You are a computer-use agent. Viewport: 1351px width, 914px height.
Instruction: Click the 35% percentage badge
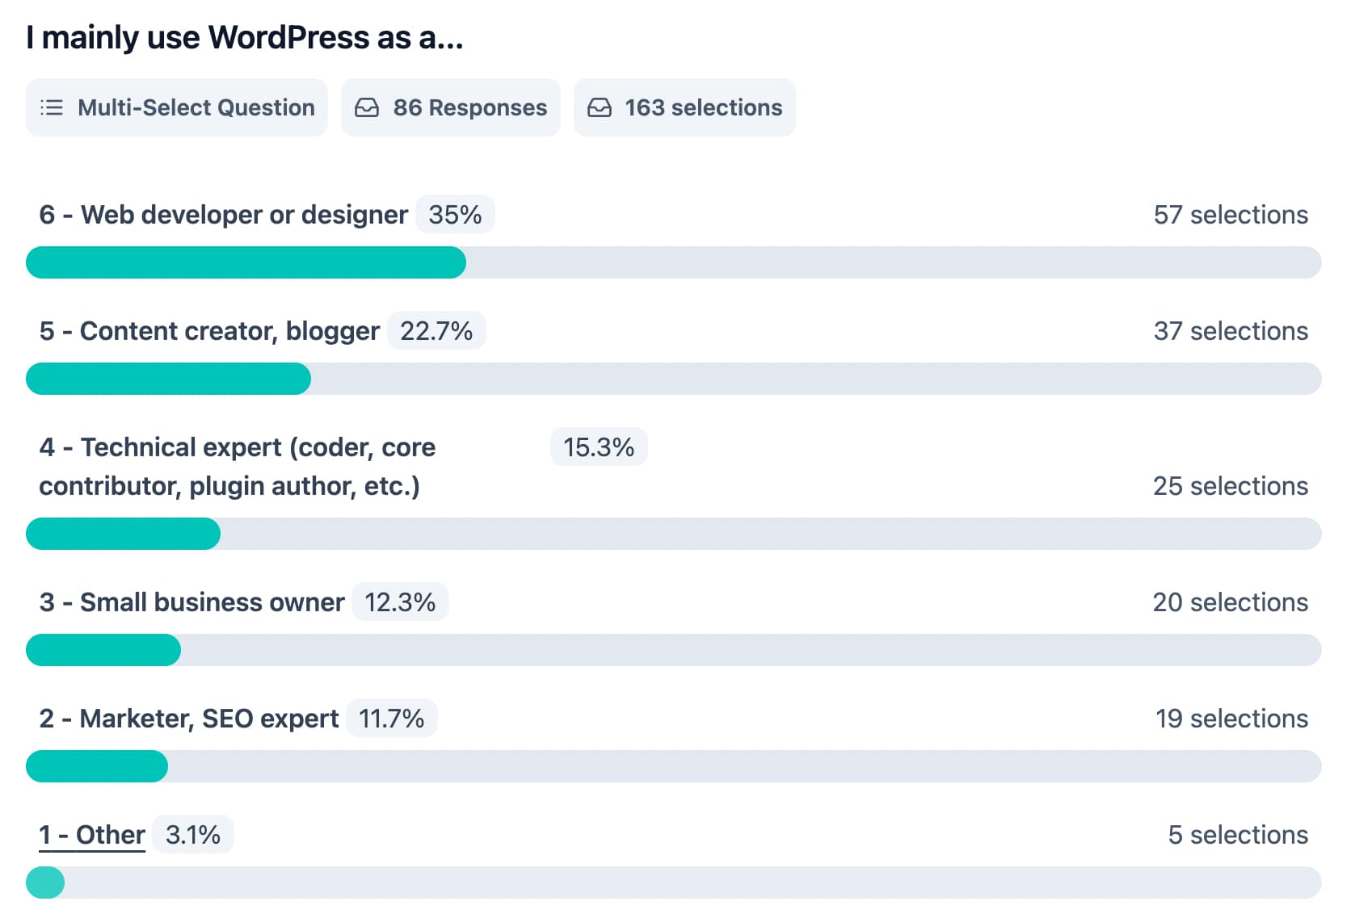pyautogui.click(x=455, y=215)
